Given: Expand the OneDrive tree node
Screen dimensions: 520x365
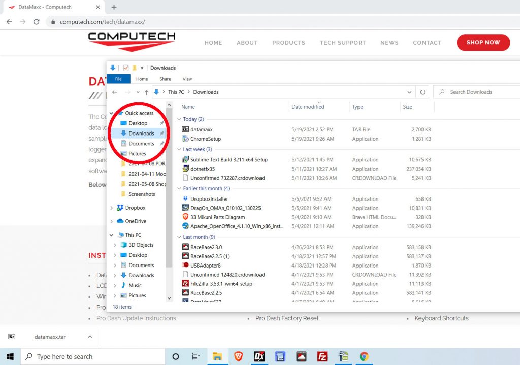Looking at the screenshot, I should click(111, 221).
